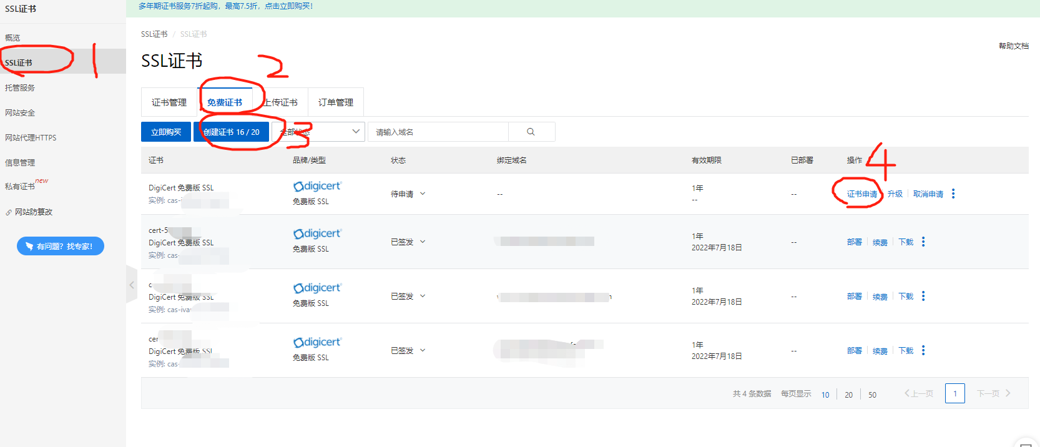
Task: Click 创建证书 16/20 button
Action: pyautogui.click(x=232, y=132)
